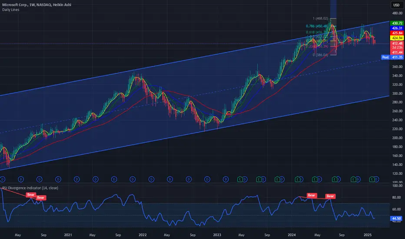Select Bear label above May 2024
The width and height of the screenshot is (405, 239).
point(312,196)
